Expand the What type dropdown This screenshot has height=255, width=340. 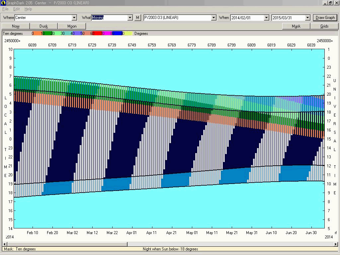[130, 18]
